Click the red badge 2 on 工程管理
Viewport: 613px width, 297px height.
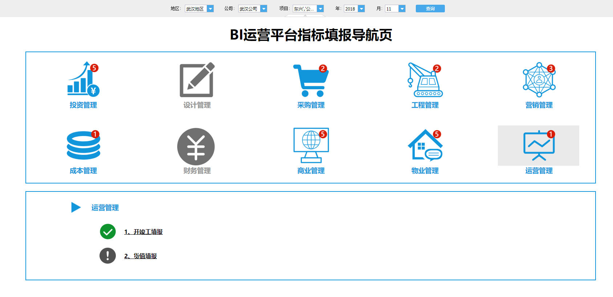coord(437,69)
